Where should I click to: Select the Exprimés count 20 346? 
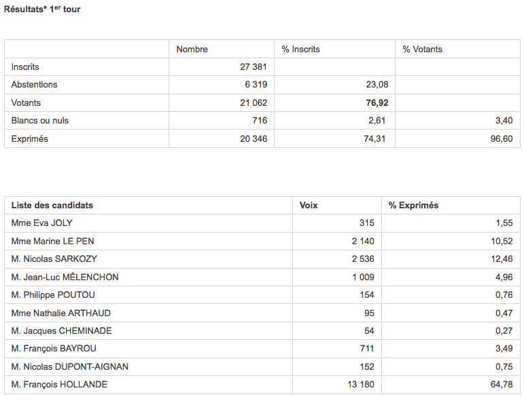click(x=254, y=139)
